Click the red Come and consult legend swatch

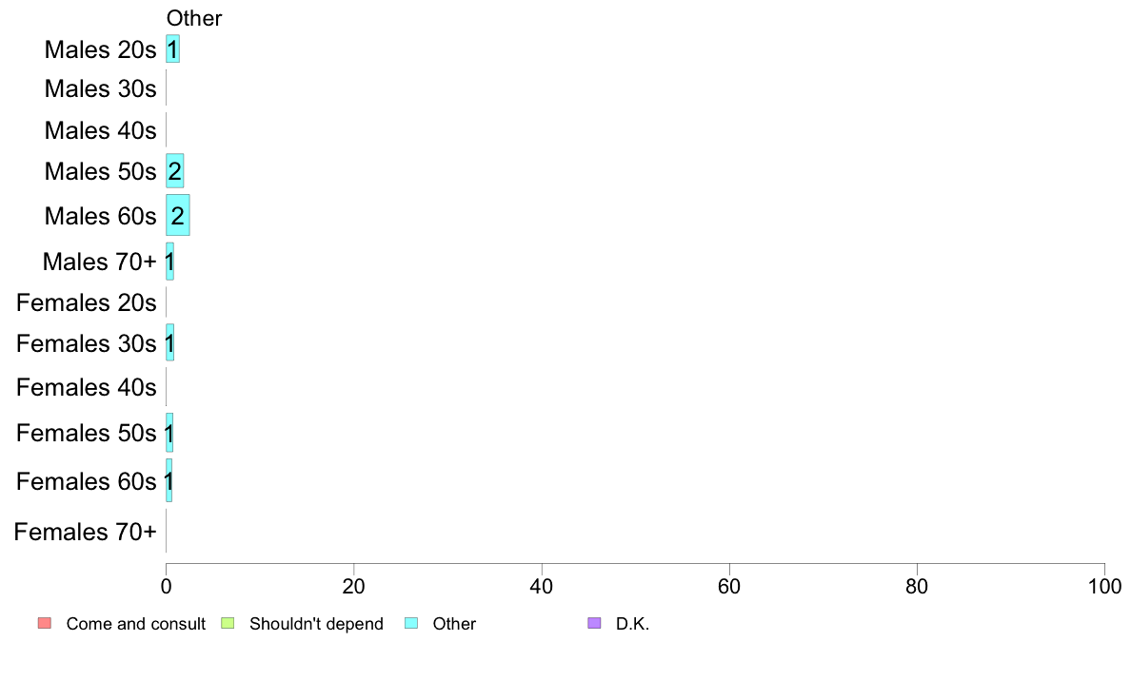pyautogui.click(x=45, y=623)
